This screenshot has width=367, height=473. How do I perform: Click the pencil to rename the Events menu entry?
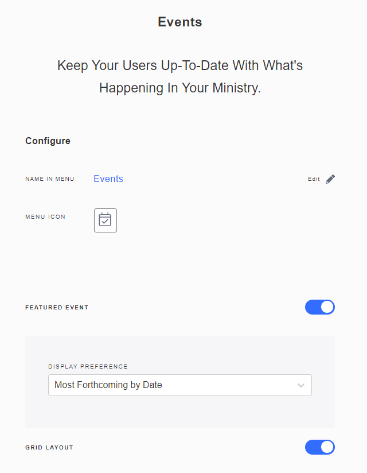pyautogui.click(x=330, y=179)
